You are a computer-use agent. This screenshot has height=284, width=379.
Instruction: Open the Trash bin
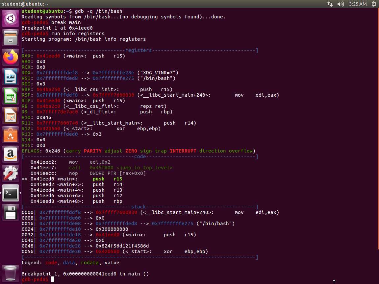click(11, 273)
